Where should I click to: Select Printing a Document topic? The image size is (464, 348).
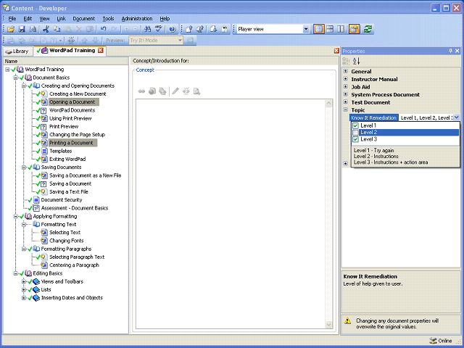click(71, 143)
